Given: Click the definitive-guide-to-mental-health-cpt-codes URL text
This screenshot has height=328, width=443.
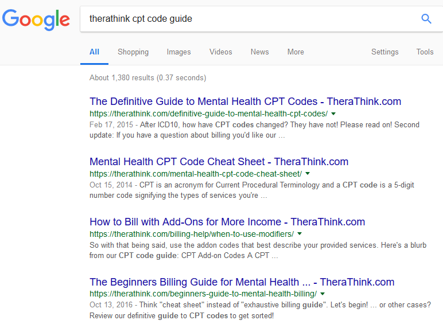Looking at the screenshot, I should [208, 114].
